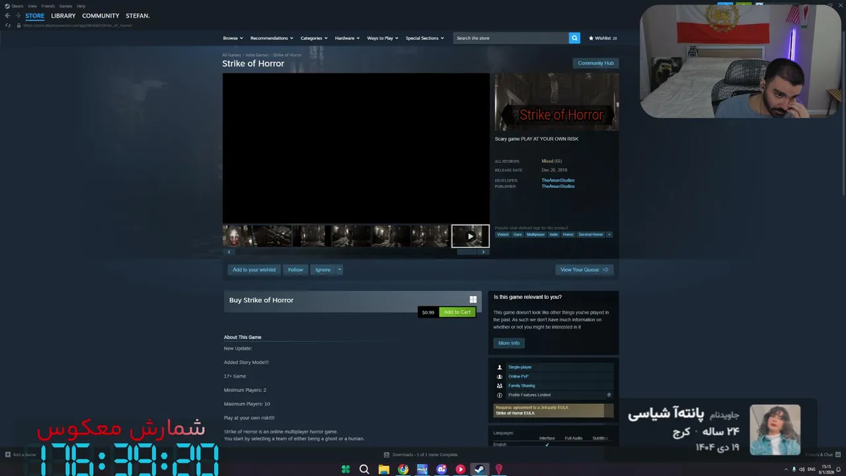Click the More Info button
This screenshot has height=476, width=846.
pos(509,343)
